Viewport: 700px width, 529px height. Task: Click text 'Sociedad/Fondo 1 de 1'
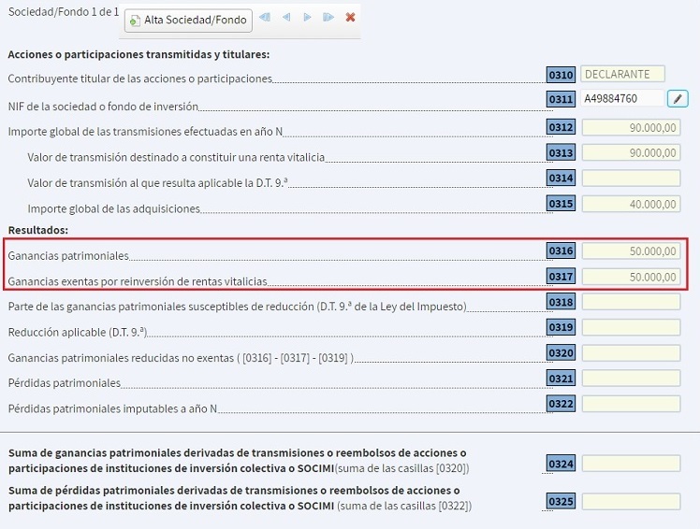pos(64,12)
